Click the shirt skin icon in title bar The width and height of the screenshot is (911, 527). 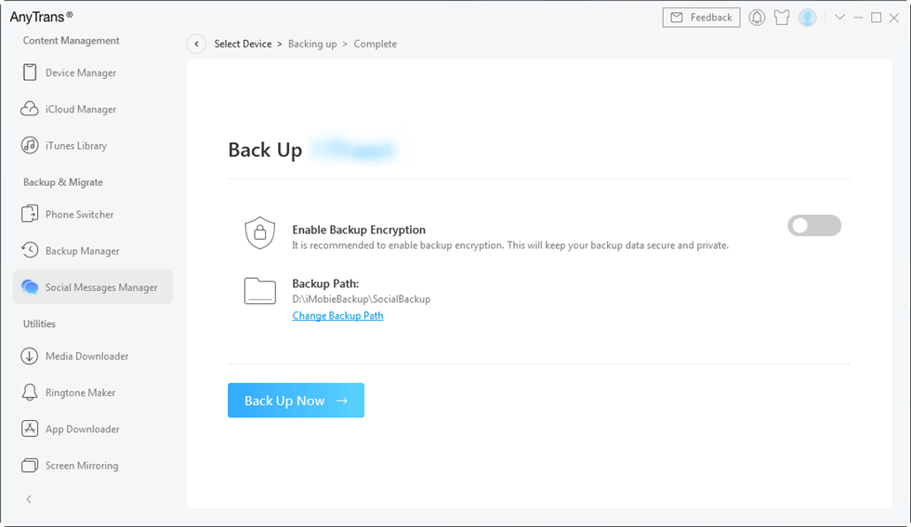(782, 18)
